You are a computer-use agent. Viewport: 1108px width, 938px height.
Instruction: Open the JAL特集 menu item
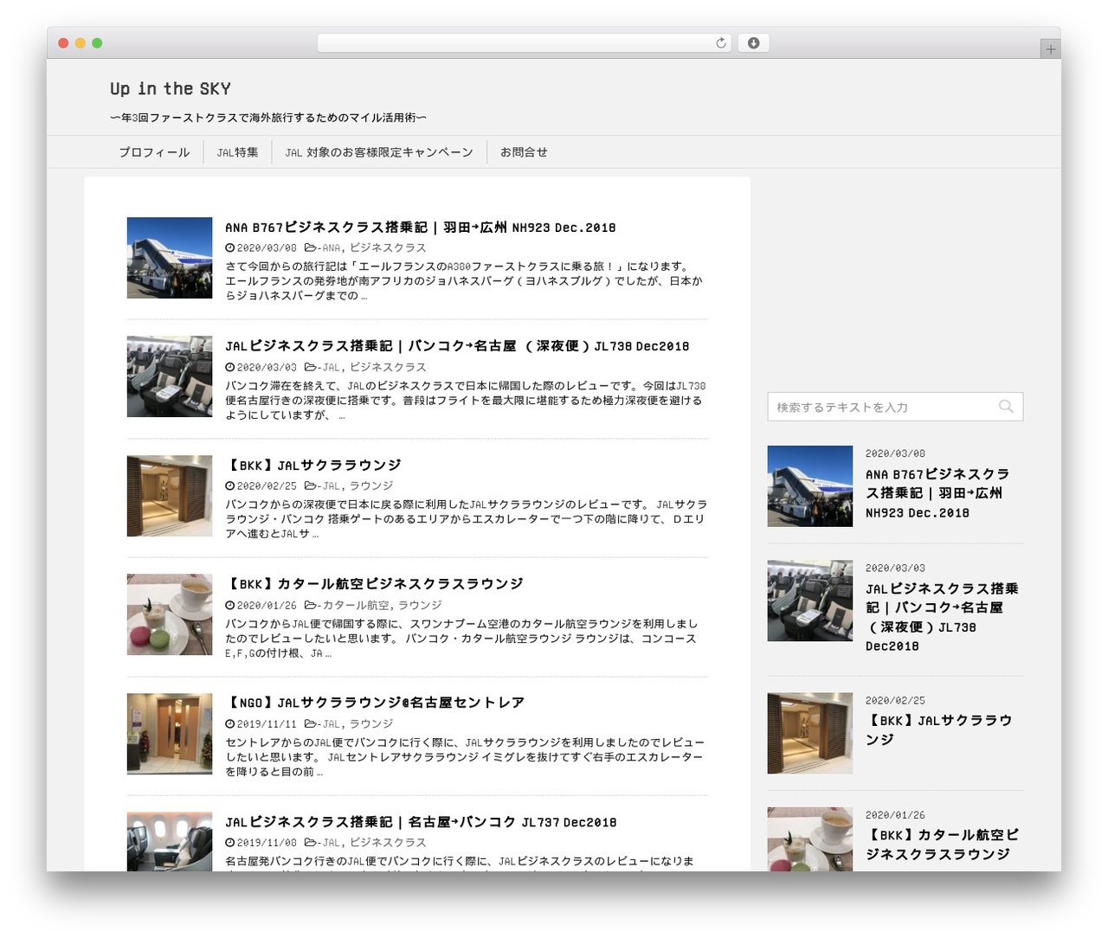coord(237,152)
